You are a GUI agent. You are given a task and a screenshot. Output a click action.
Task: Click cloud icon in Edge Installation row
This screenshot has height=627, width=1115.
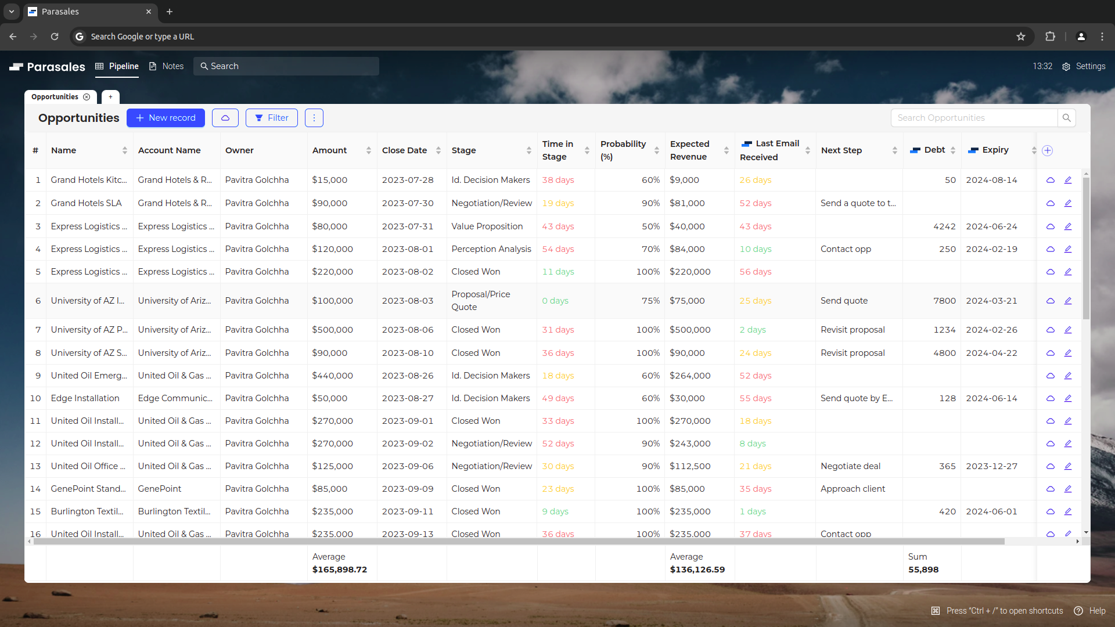(x=1051, y=398)
